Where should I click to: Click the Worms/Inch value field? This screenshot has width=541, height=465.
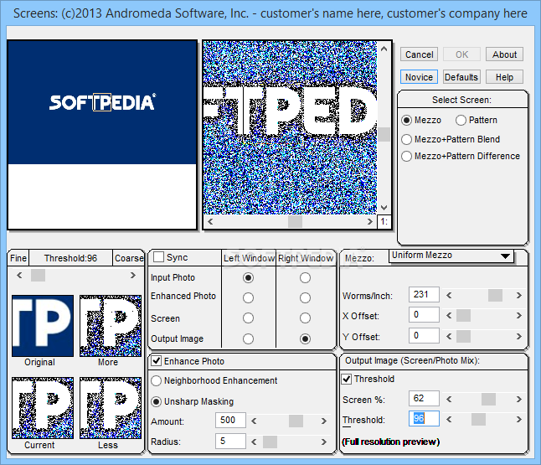tap(424, 294)
